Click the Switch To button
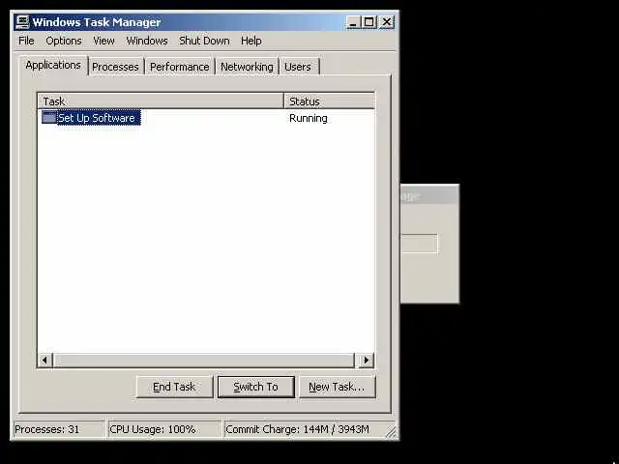619x464 pixels. coord(255,387)
